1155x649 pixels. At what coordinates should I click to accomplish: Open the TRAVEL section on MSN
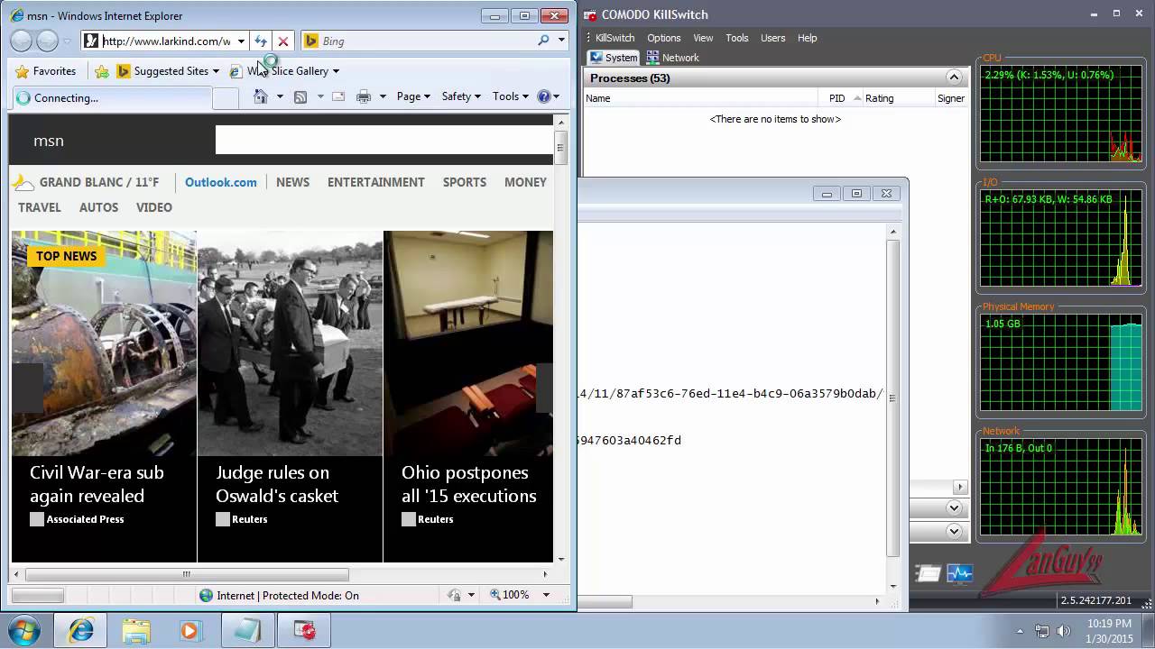point(40,207)
